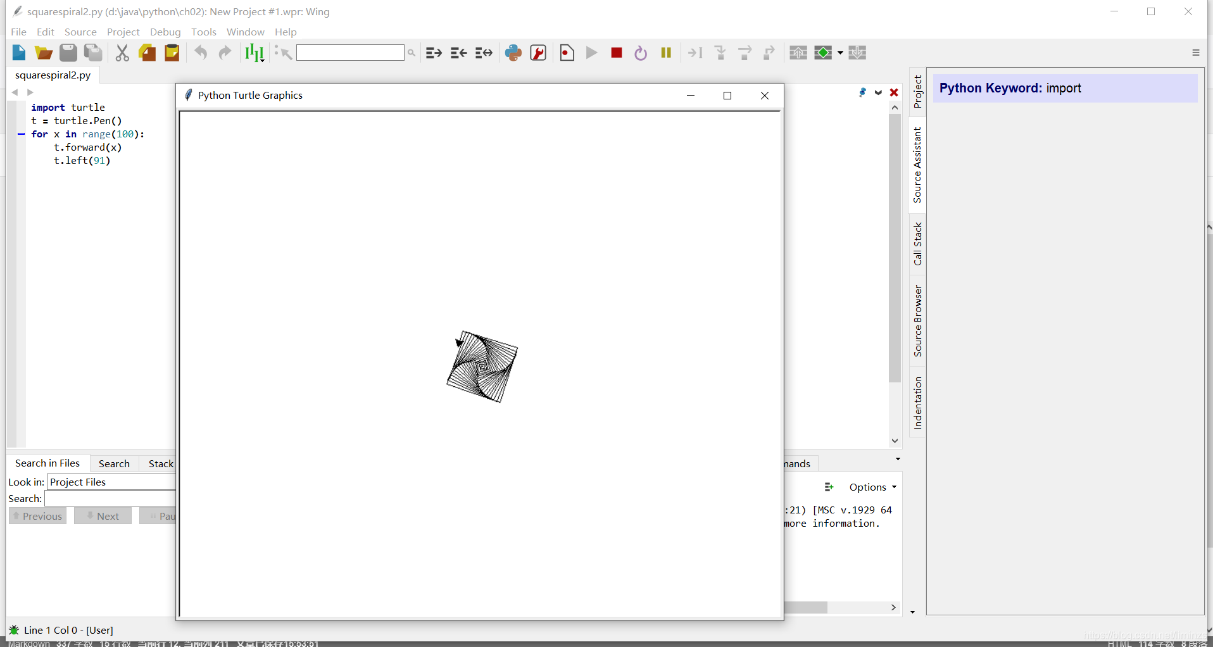Pause the debug process

tap(666, 53)
